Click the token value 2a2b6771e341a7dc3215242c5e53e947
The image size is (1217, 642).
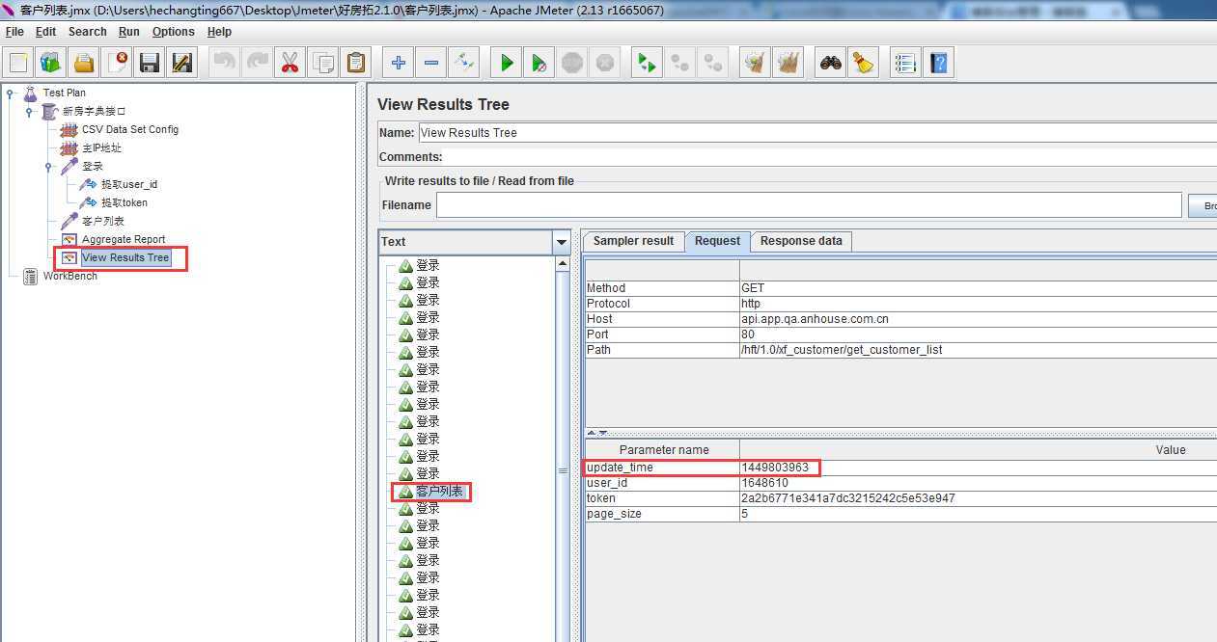coord(848,498)
